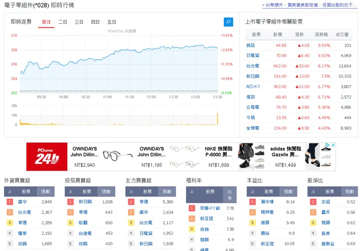Open 信錦 in 殖利率 list
The image size is (360, 251).
click(204, 229)
